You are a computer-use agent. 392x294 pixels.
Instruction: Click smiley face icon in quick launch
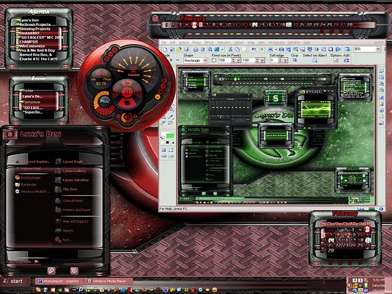coord(214,290)
